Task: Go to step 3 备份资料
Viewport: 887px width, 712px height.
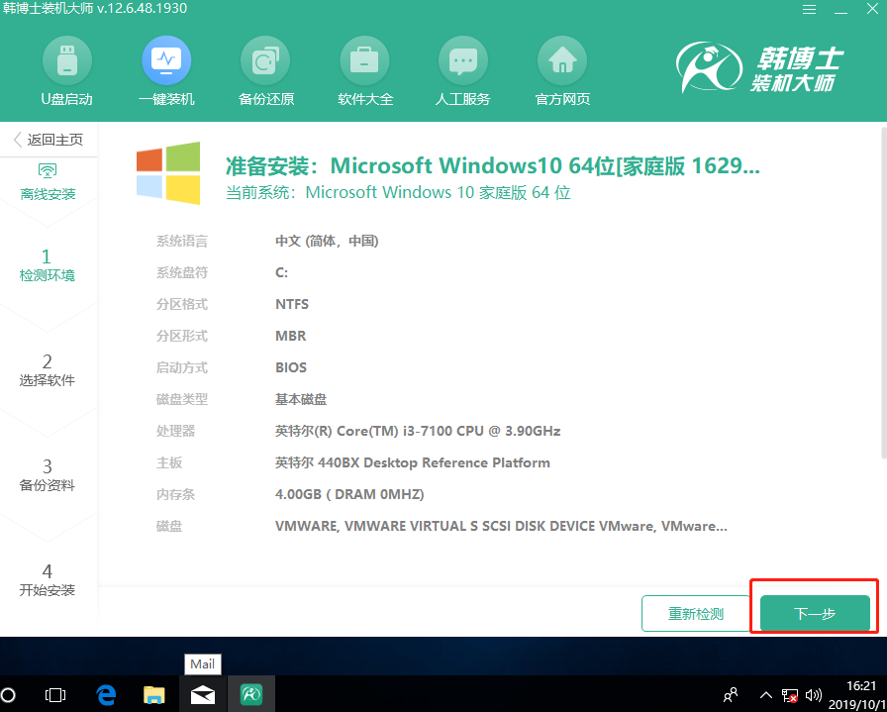Action: coord(46,472)
